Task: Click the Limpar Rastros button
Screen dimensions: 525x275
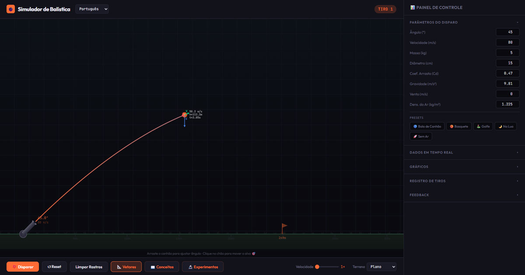Action: (89, 267)
